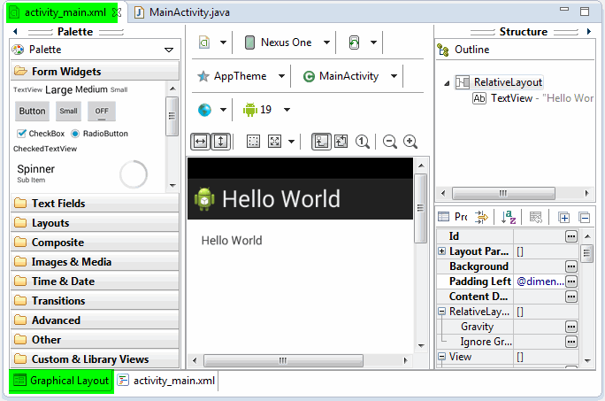Open the Palette options menu triangle
Screen dimensions: 605x401
click(169, 50)
